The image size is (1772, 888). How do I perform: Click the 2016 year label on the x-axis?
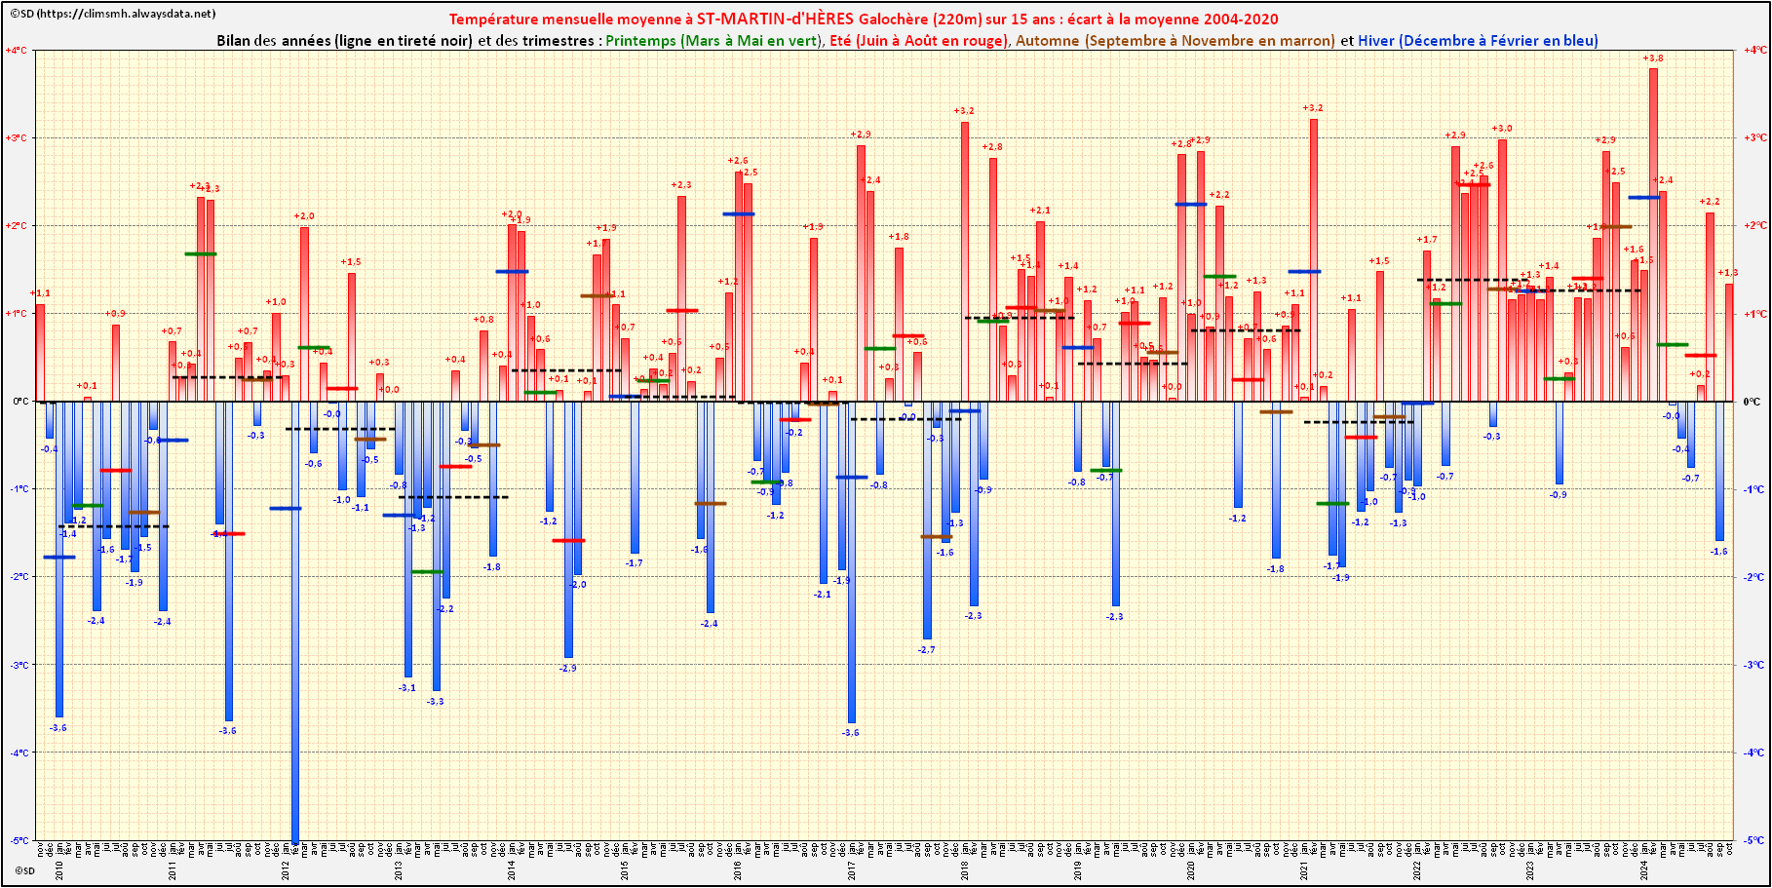point(738,870)
